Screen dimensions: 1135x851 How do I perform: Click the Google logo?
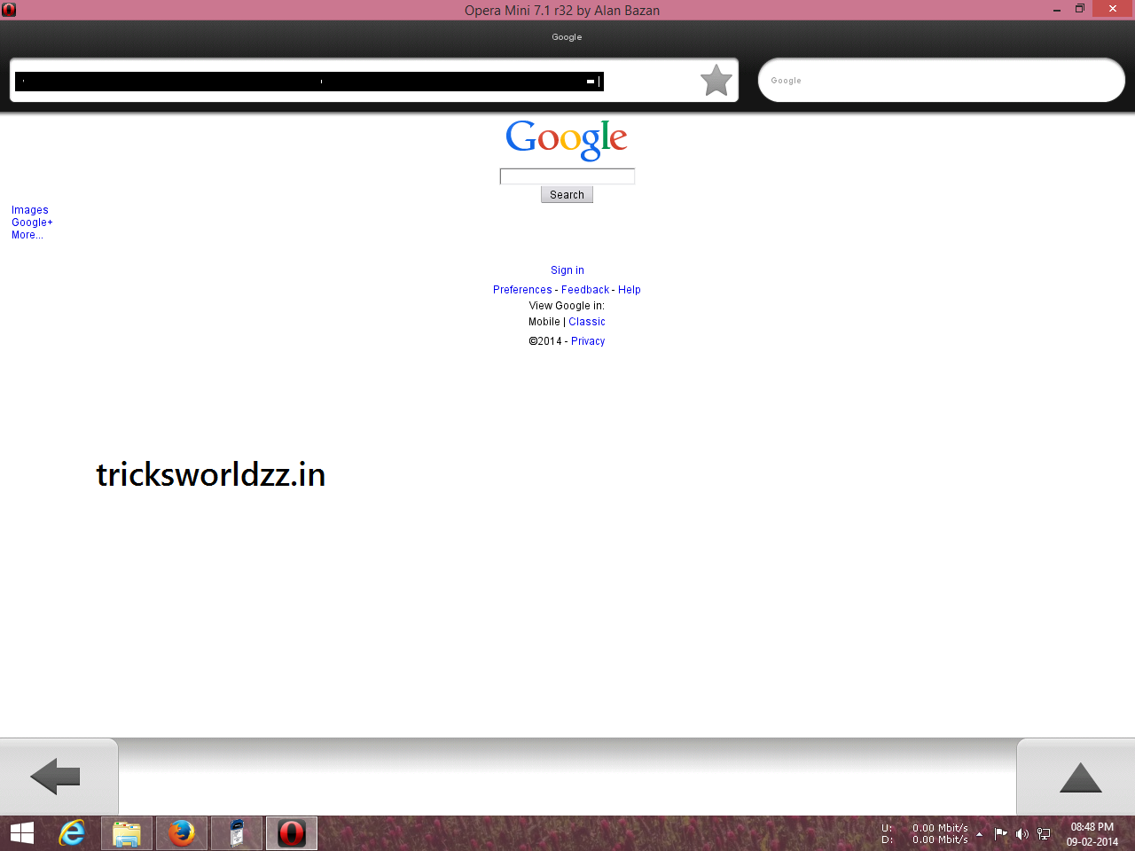tap(567, 139)
